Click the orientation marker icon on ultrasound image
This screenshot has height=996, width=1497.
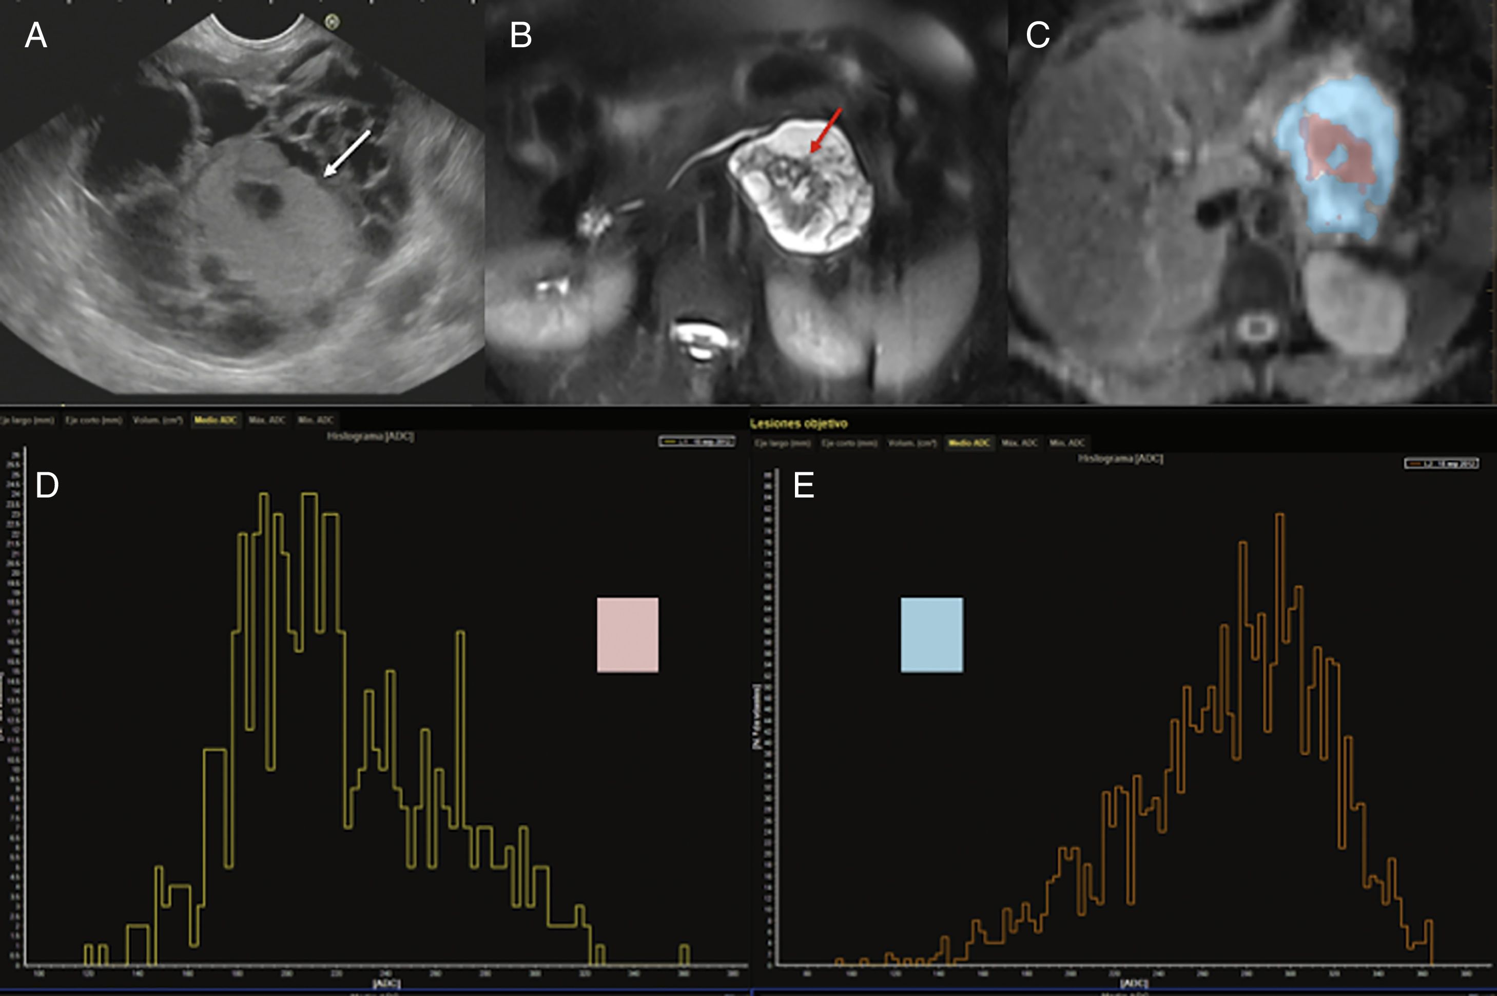pos(332,23)
